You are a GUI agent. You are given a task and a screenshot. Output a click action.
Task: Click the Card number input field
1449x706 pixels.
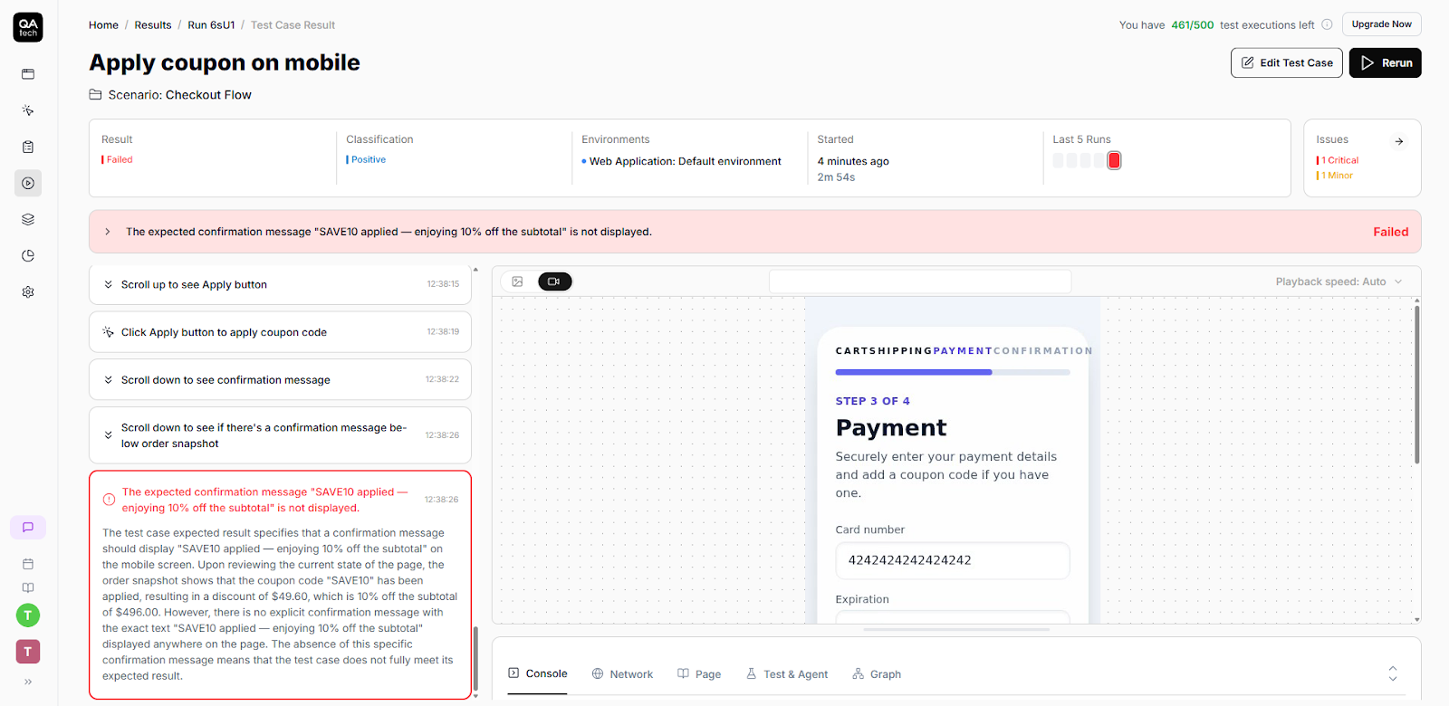[x=952, y=560]
